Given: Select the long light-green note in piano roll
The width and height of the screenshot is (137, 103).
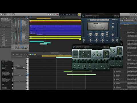Looking at the screenshot, I should click(82, 75).
